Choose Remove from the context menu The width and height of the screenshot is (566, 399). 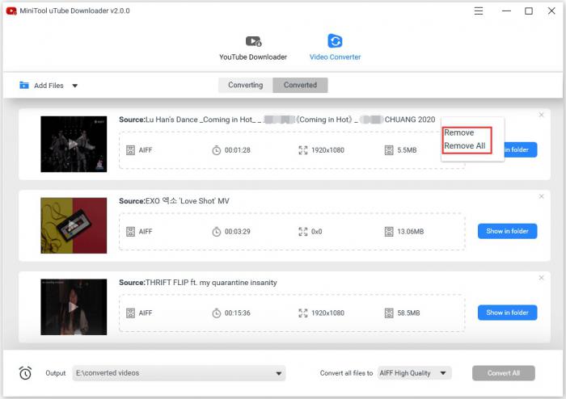click(459, 132)
